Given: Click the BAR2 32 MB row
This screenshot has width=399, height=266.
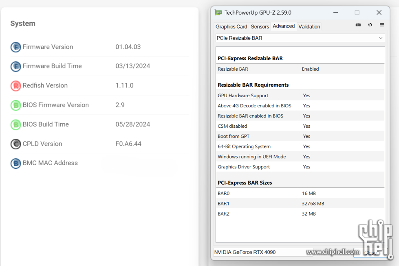Looking at the screenshot, I should [300, 214].
